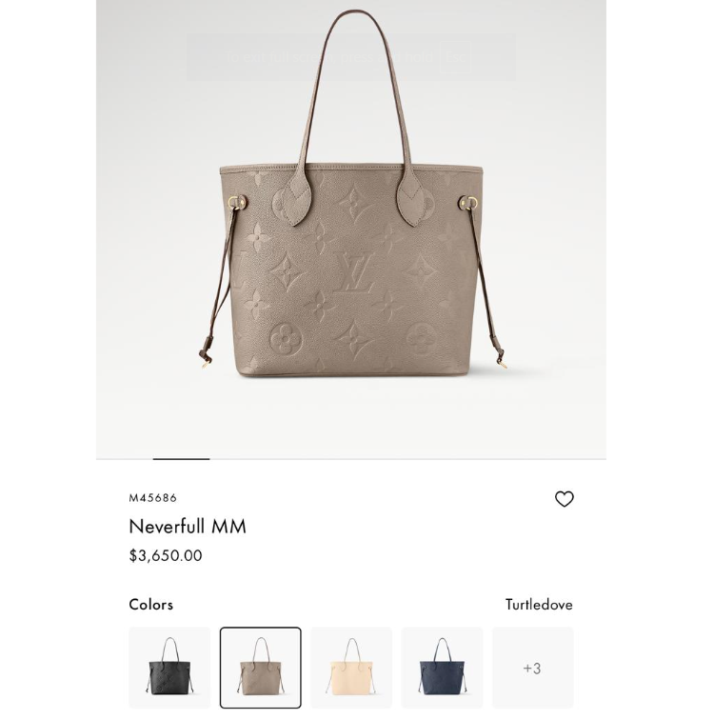Click the fullscreen exit notice overlay
714x720 pixels.
tap(351, 57)
